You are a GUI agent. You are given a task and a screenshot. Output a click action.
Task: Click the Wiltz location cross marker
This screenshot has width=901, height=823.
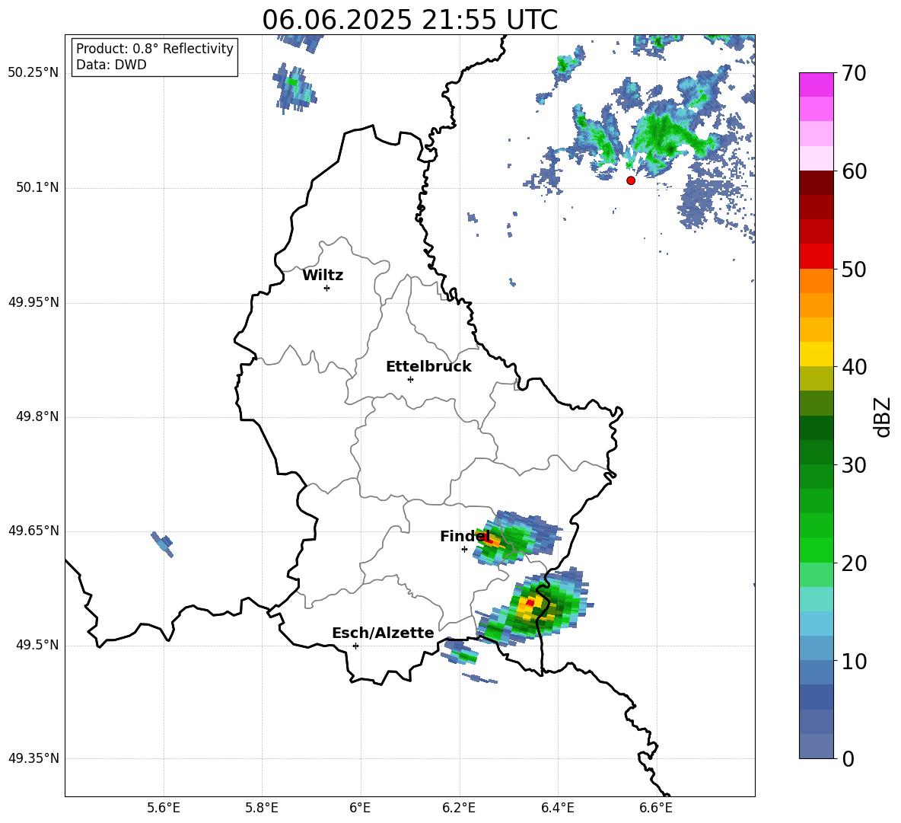327,289
